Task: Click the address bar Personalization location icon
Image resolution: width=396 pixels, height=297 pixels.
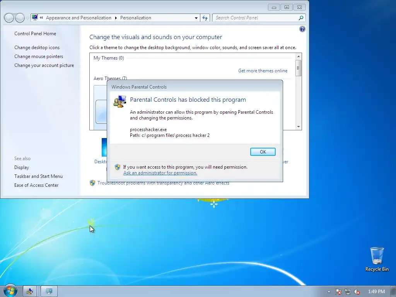Action: [x=35, y=17]
